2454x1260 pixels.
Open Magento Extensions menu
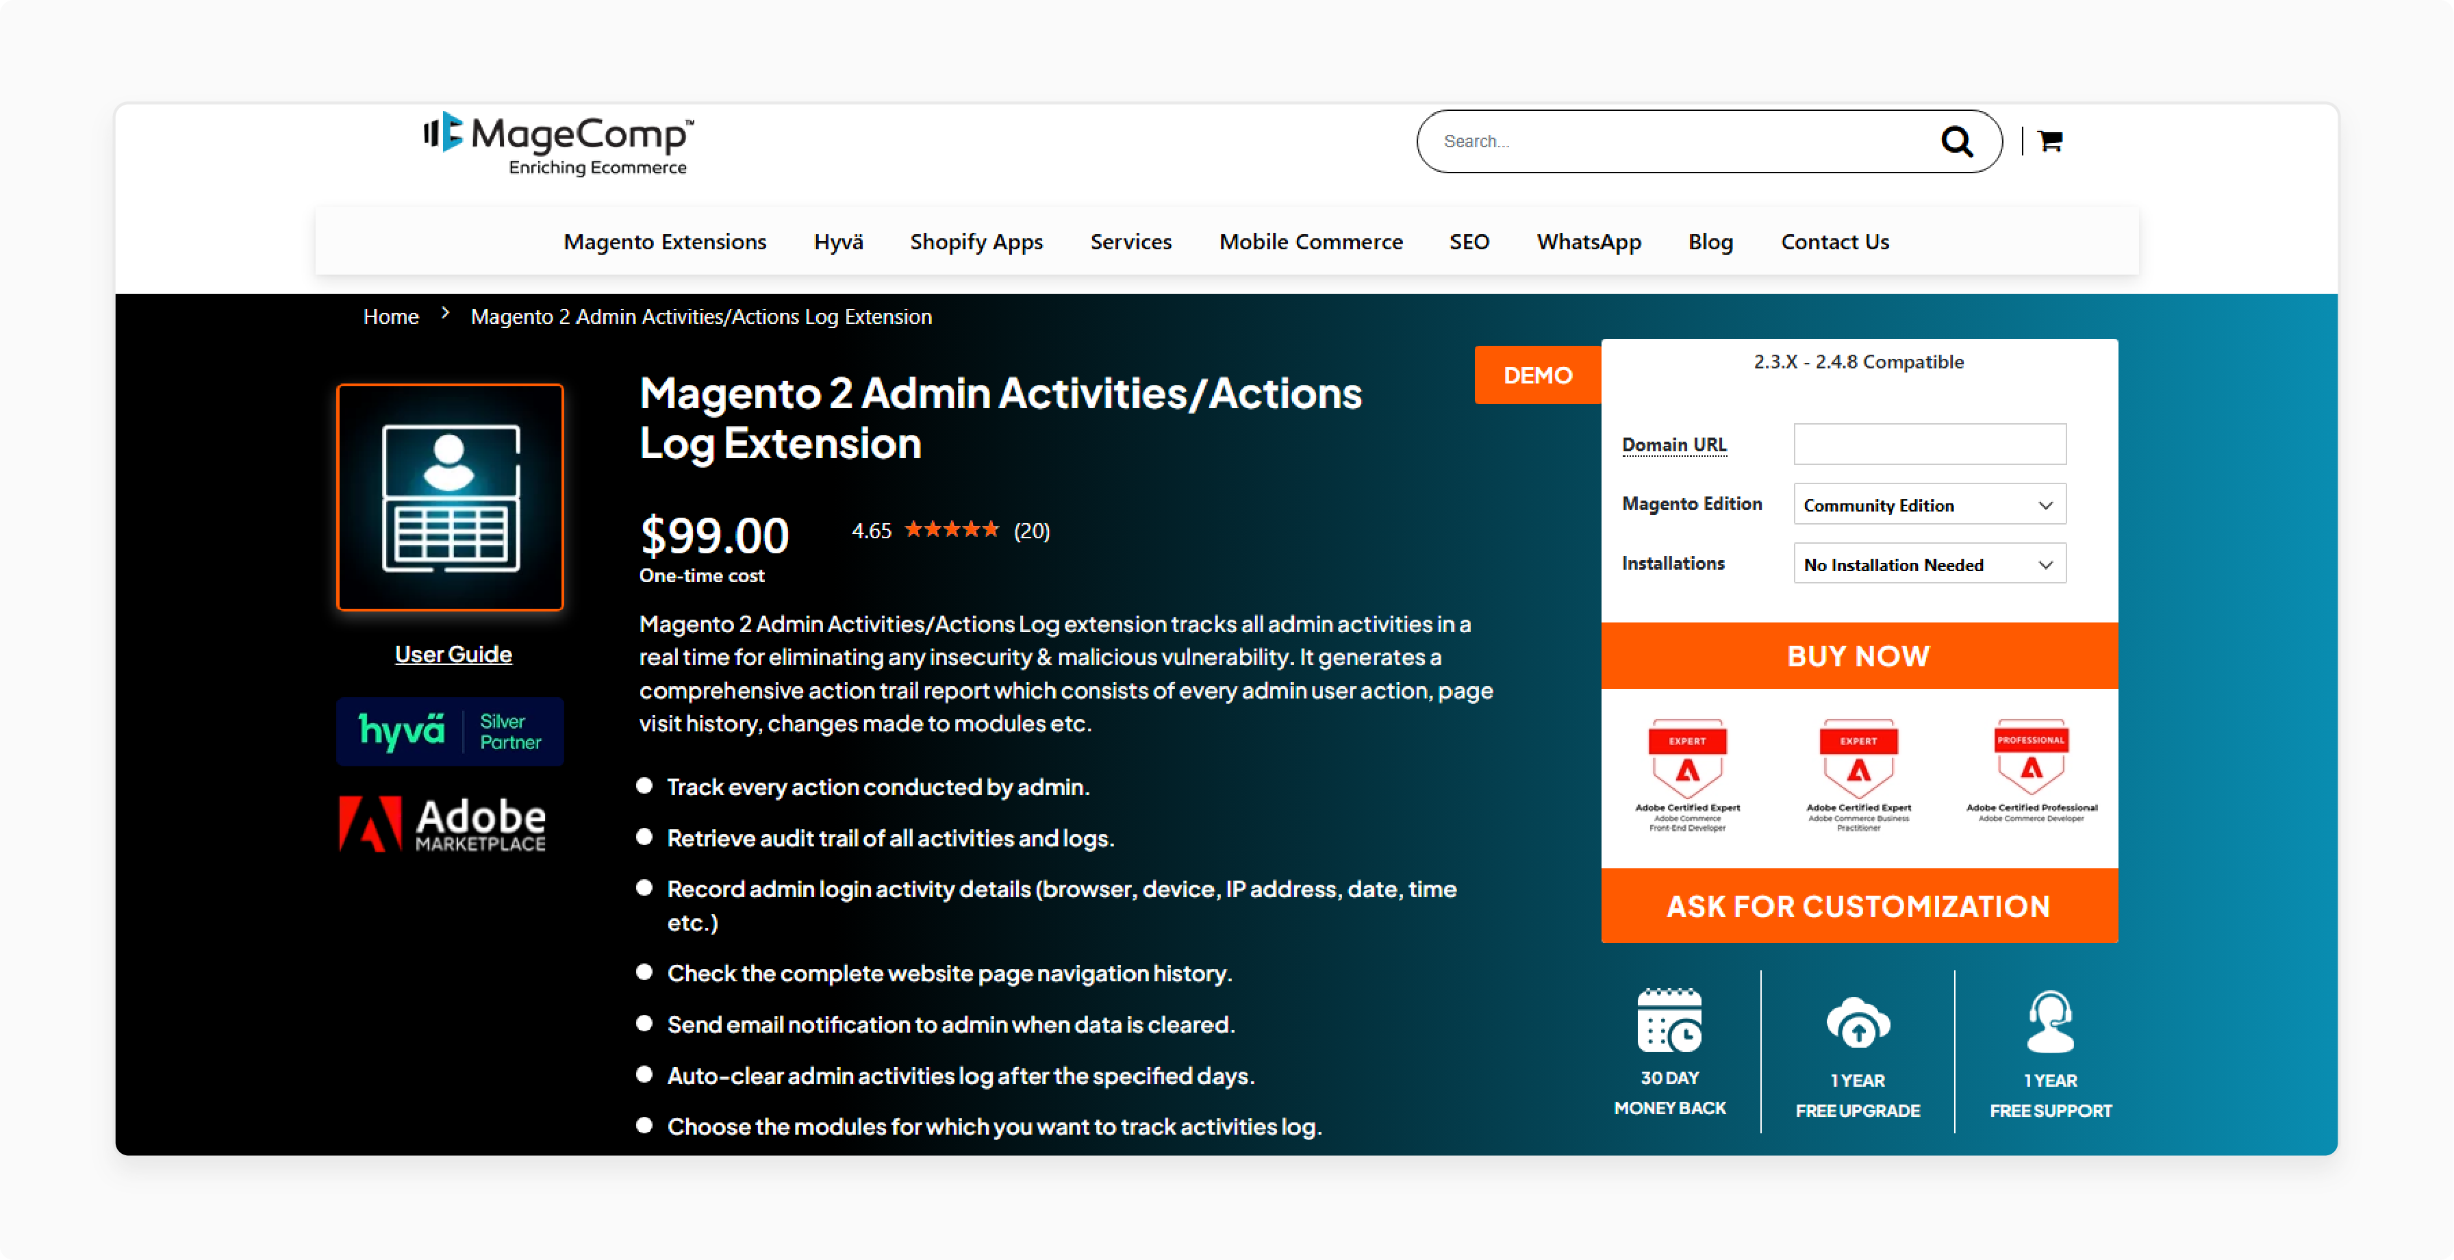664,242
